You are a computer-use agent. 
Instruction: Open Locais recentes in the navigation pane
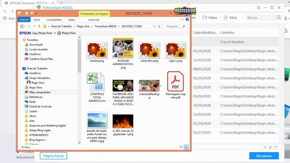point(38,49)
